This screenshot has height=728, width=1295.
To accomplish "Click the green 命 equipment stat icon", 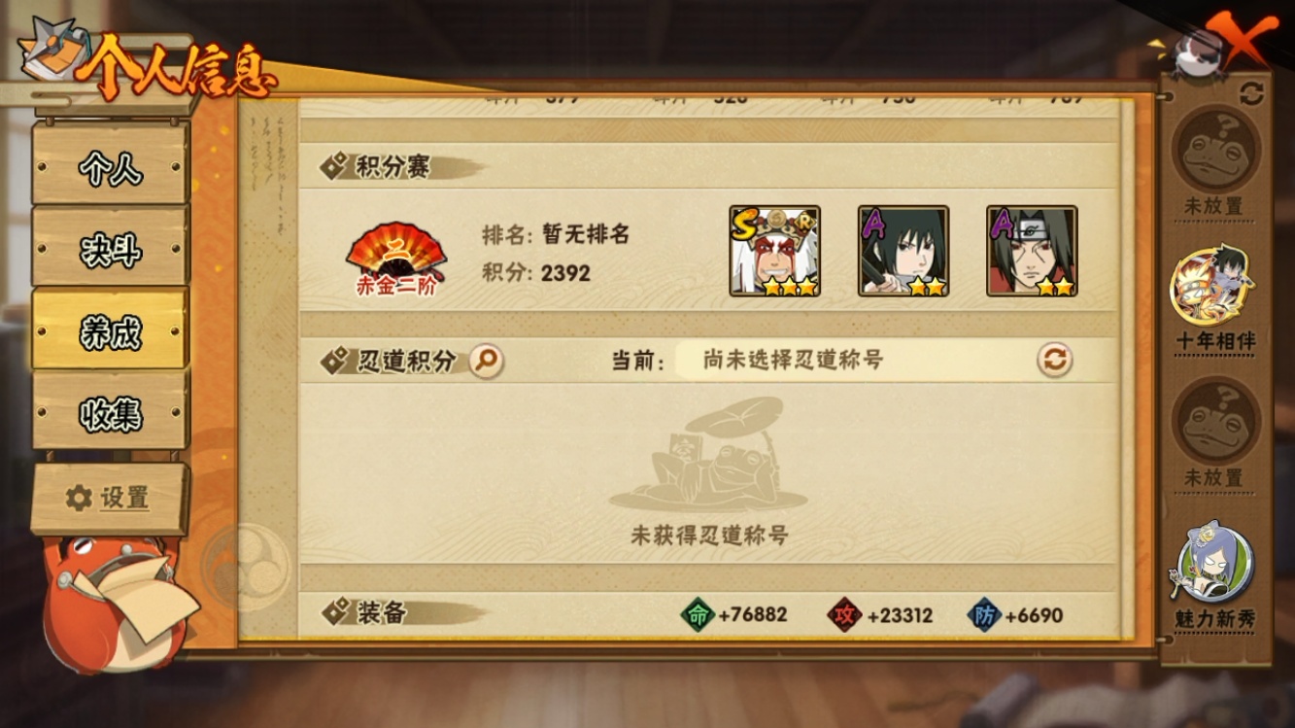I will pyautogui.click(x=697, y=615).
